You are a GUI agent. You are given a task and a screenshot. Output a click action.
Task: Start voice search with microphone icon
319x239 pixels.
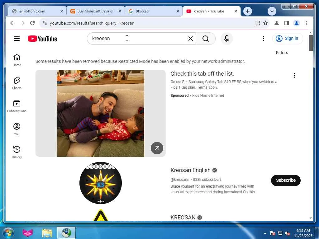tap(227, 39)
